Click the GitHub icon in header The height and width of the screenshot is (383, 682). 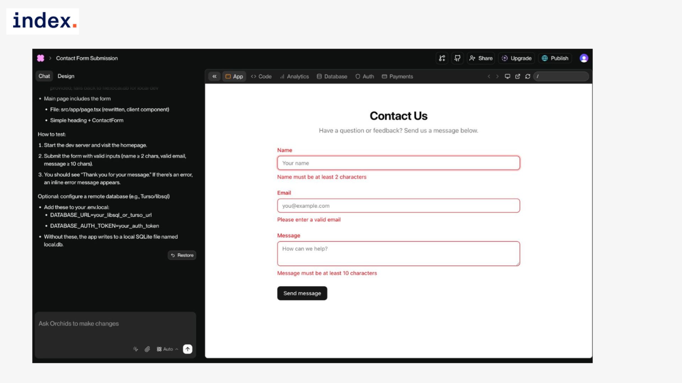click(457, 58)
